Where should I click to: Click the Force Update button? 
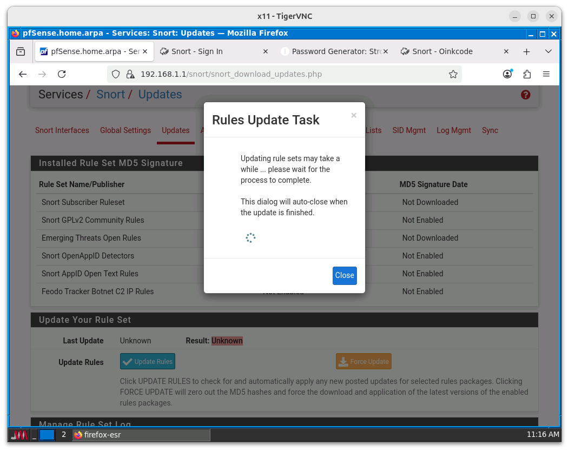point(363,361)
